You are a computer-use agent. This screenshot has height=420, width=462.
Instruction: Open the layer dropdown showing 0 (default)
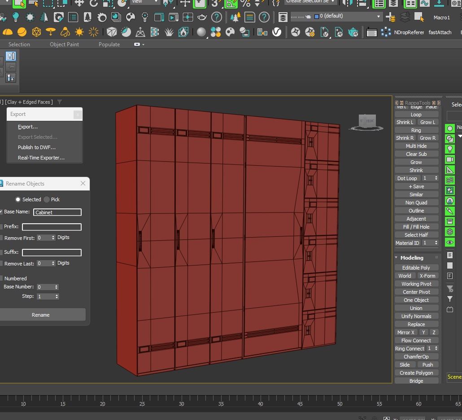click(348, 17)
